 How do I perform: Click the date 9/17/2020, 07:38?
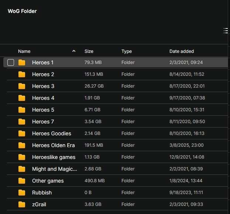[187, 98]
